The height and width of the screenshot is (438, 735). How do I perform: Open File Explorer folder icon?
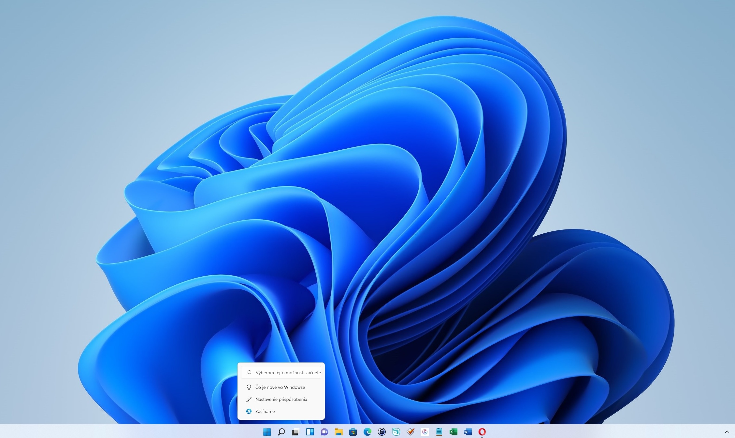(x=339, y=432)
